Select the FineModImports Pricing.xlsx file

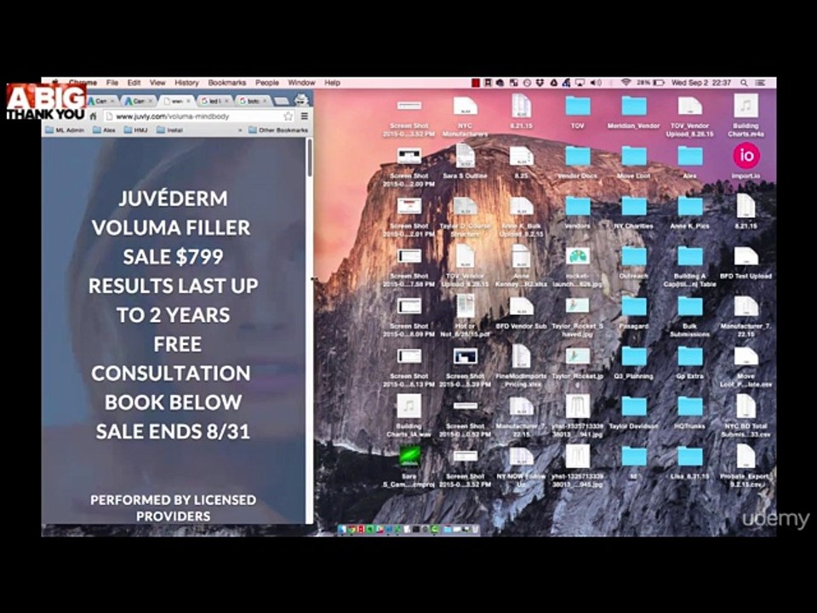(521, 357)
